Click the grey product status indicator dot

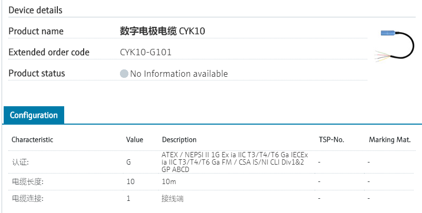124,74
